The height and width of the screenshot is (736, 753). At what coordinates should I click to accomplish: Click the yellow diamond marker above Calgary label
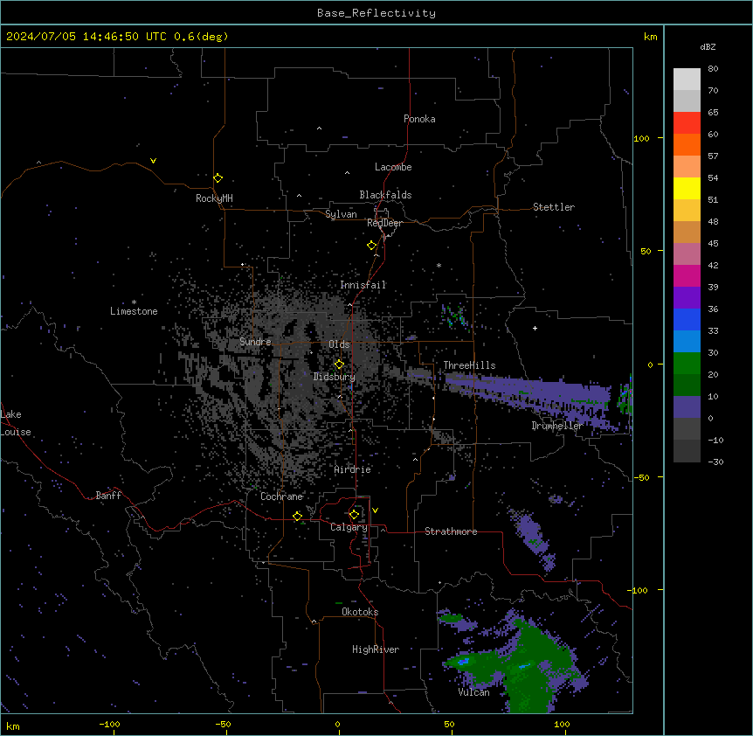pos(354,515)
